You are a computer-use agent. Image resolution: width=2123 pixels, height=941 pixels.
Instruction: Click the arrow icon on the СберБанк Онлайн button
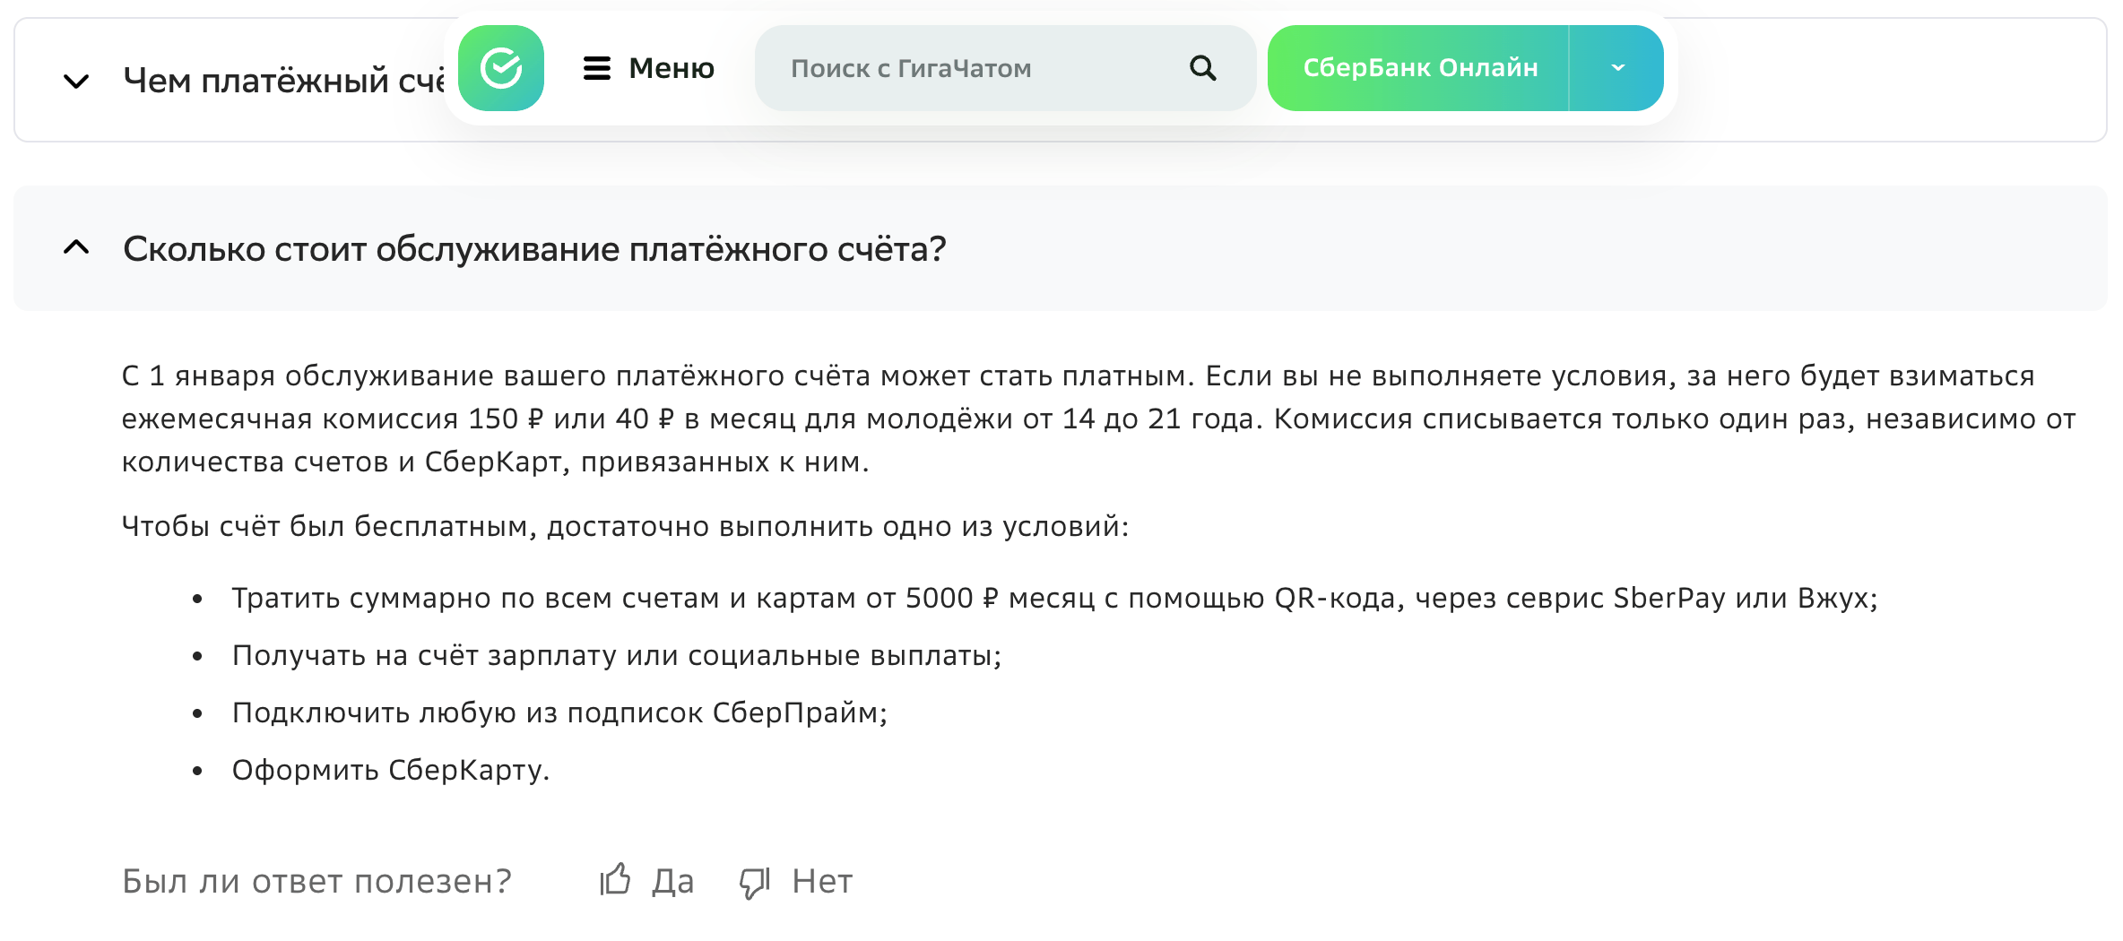(1617, 67)
